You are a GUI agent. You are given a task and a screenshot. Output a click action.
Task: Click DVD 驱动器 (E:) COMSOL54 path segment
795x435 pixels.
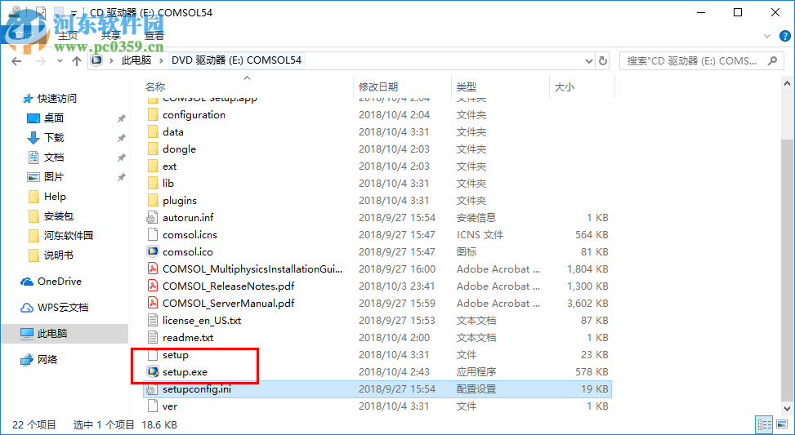coord(236,60)
